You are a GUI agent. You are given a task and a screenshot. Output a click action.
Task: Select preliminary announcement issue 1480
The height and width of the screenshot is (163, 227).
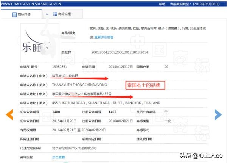pyautogui.click(x=56, y=112)
